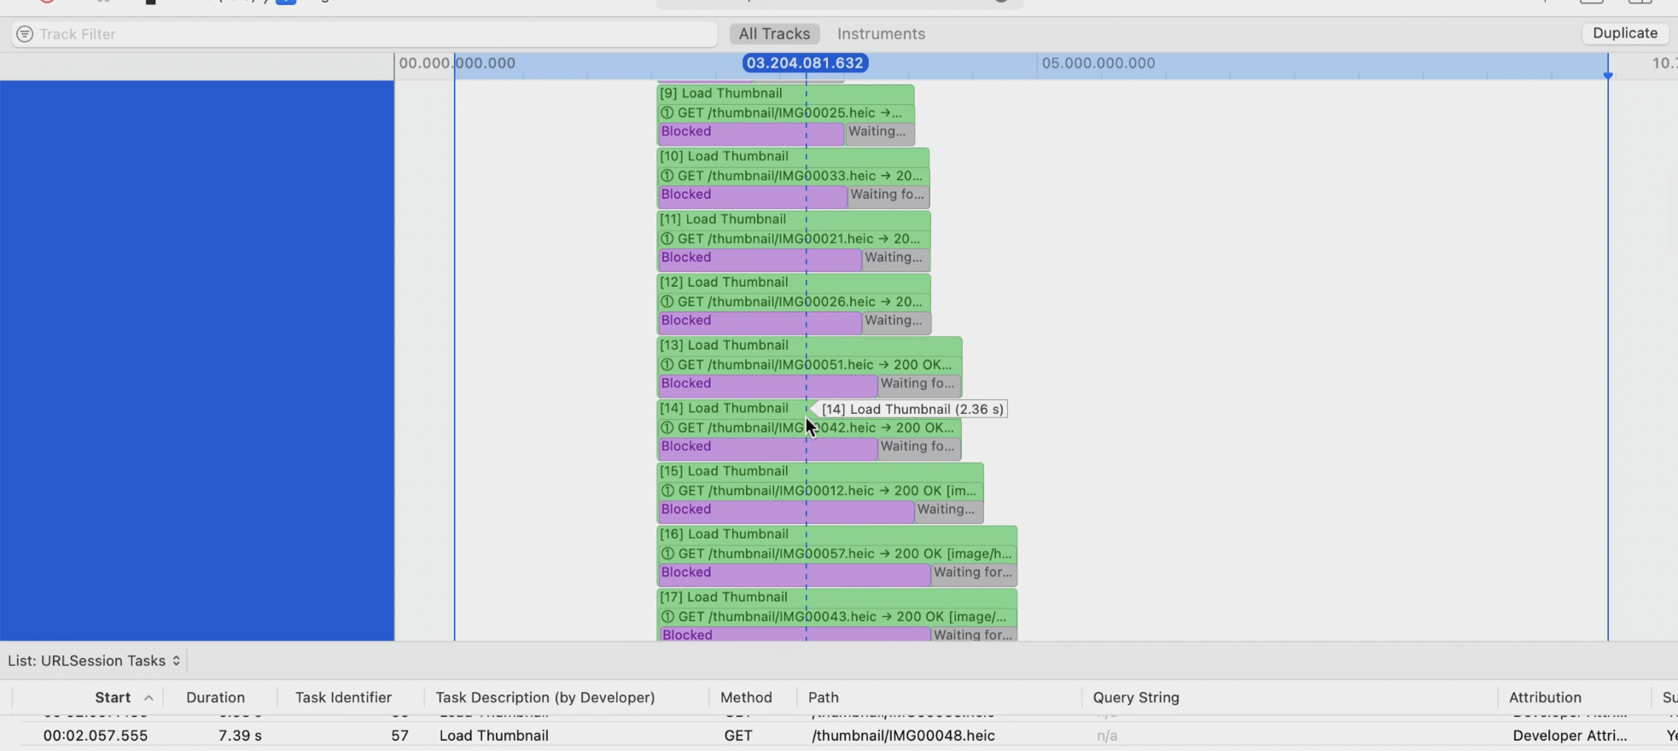Click info icon on IMG00026.heic request
This screenshot has height=751, width=1678.
click(x=667, y=303)
